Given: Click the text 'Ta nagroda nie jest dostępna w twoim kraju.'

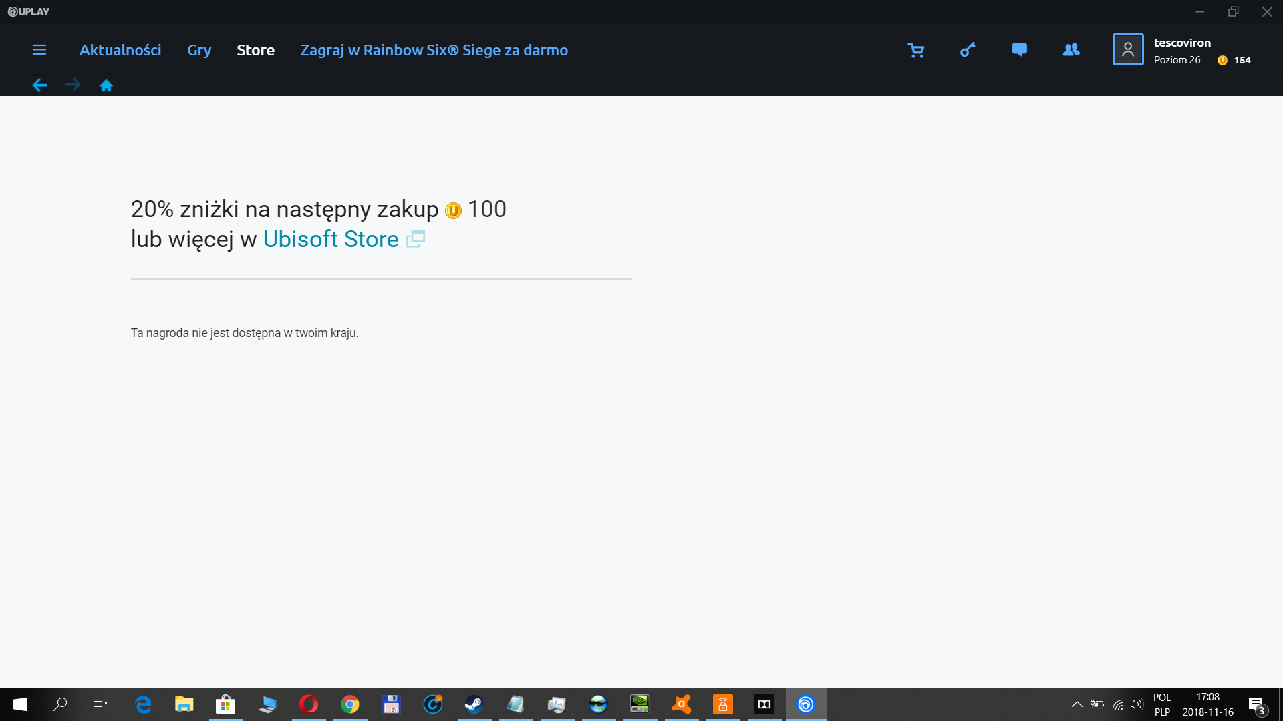Looking at the screenshot, I should click(x=245, y=333).
